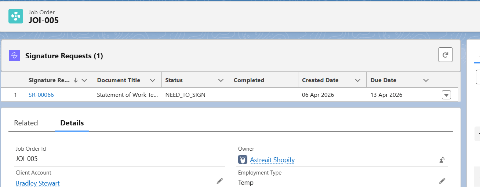Screen dimensions: 480x187
Task: Select the Details tab
Action: [72, 123]
